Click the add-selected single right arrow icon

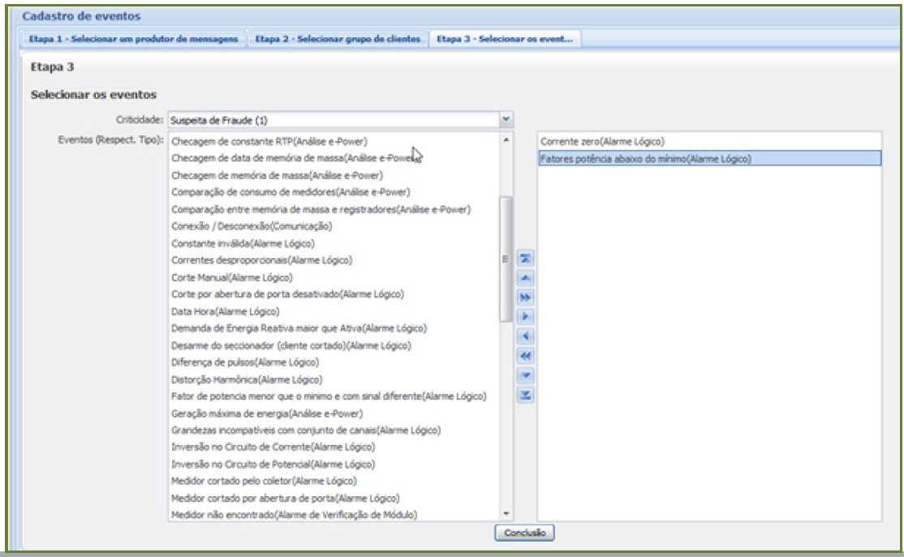click(525, 316)
